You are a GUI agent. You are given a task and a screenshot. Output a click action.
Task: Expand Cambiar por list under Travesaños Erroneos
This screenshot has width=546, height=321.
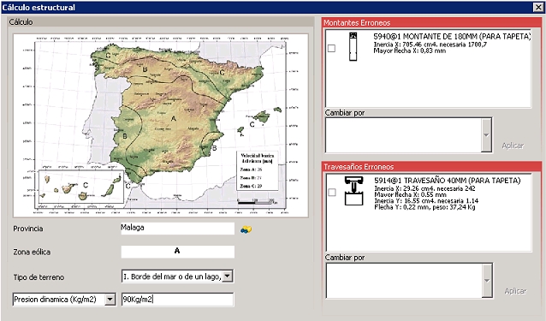487,281
